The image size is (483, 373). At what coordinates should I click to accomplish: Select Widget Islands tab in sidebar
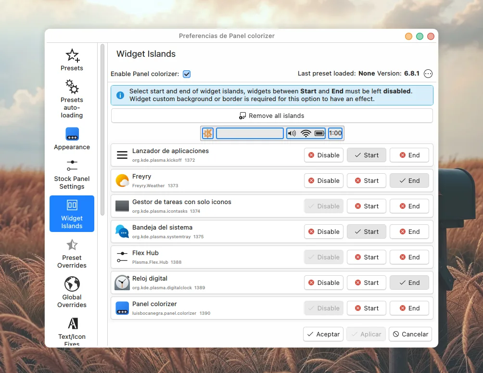click(72, 214)
